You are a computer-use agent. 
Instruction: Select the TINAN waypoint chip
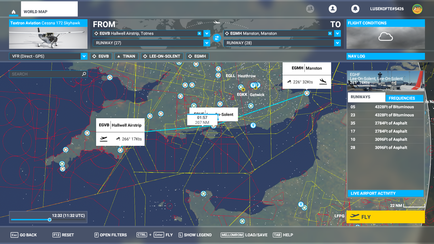[126, 56]
